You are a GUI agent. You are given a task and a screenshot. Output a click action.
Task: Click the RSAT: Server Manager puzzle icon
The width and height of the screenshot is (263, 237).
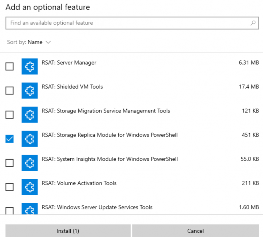click(29, 66)
